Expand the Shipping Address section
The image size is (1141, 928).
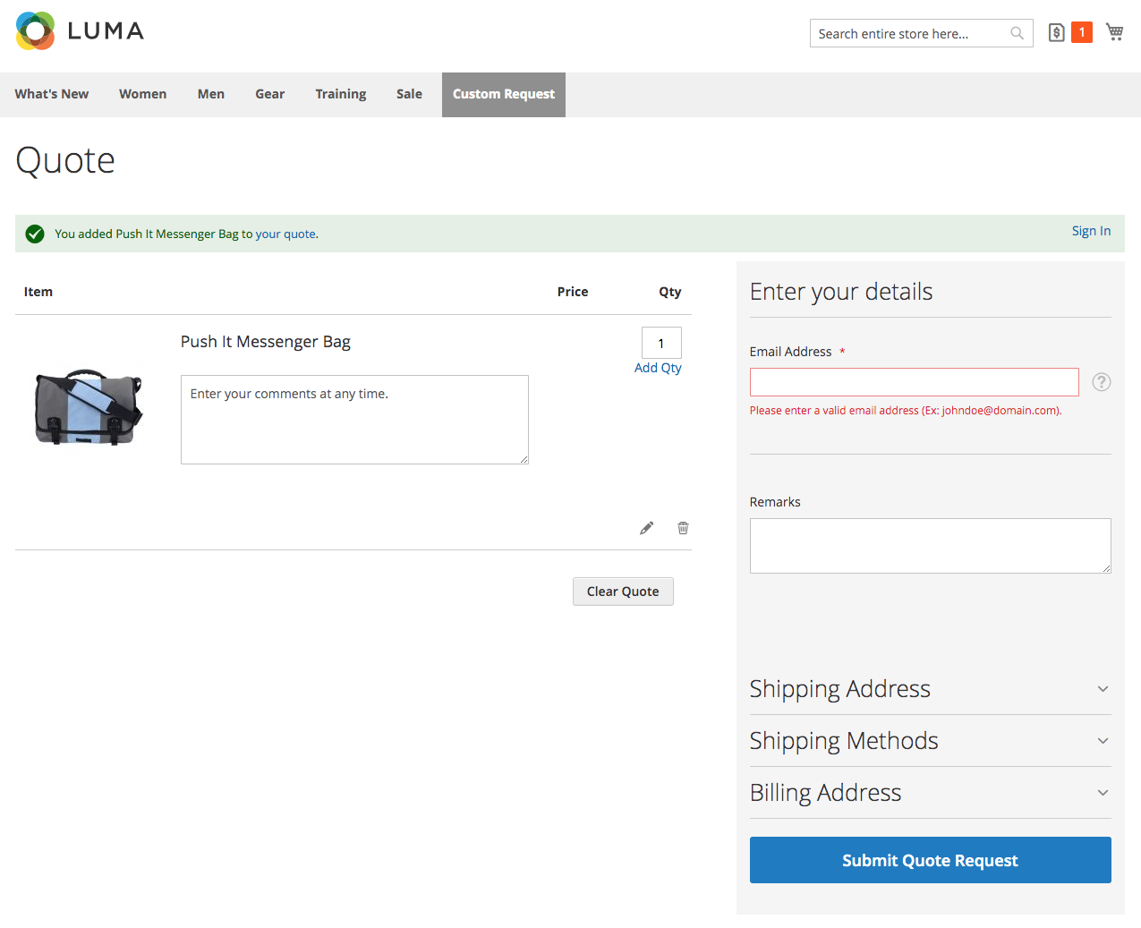[x=930, y=689]
